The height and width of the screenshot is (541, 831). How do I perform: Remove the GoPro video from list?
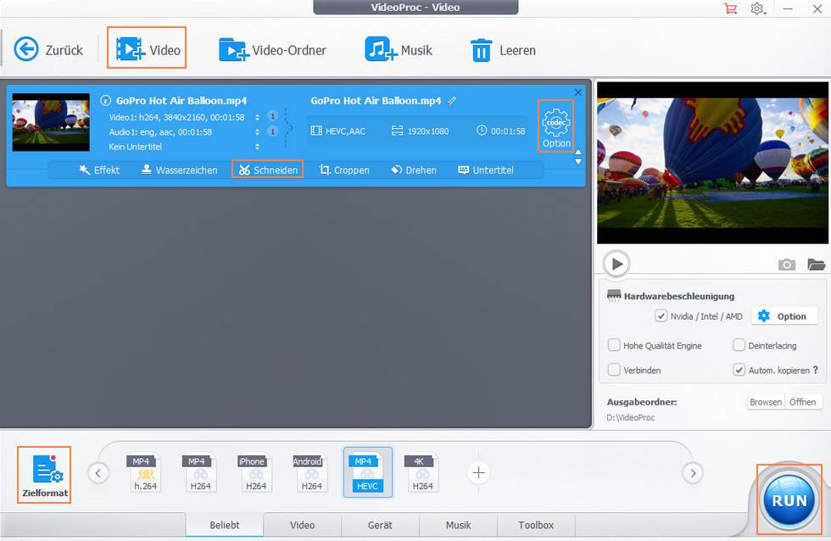[578, 92]
